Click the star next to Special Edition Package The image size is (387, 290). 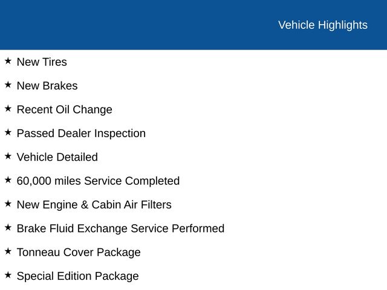coord(8,275)
